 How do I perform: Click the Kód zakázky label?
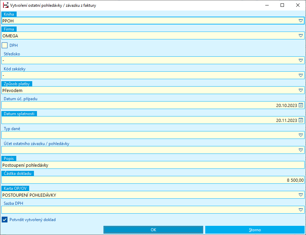point(15,69)
